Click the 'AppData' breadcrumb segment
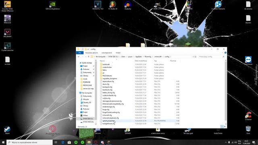The height and width of the screenshot is (145, 258). tap(139, 57)
